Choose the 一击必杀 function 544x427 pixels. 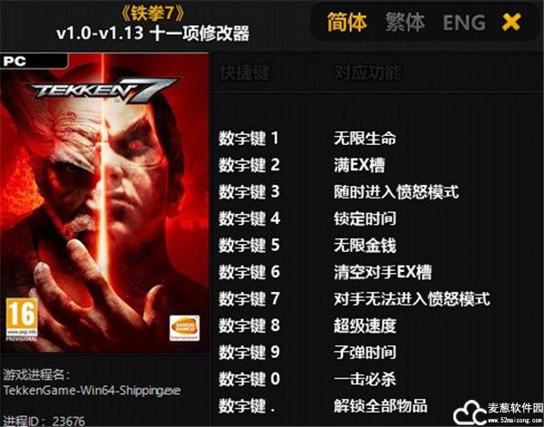364,379
